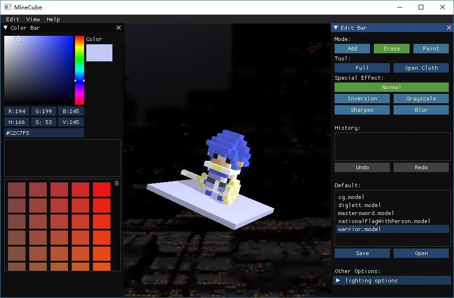Image resolution: width=454 pixels, height=298 pixels.
Task: Close the Color Bar panel
Action: (x=118, y=27)
